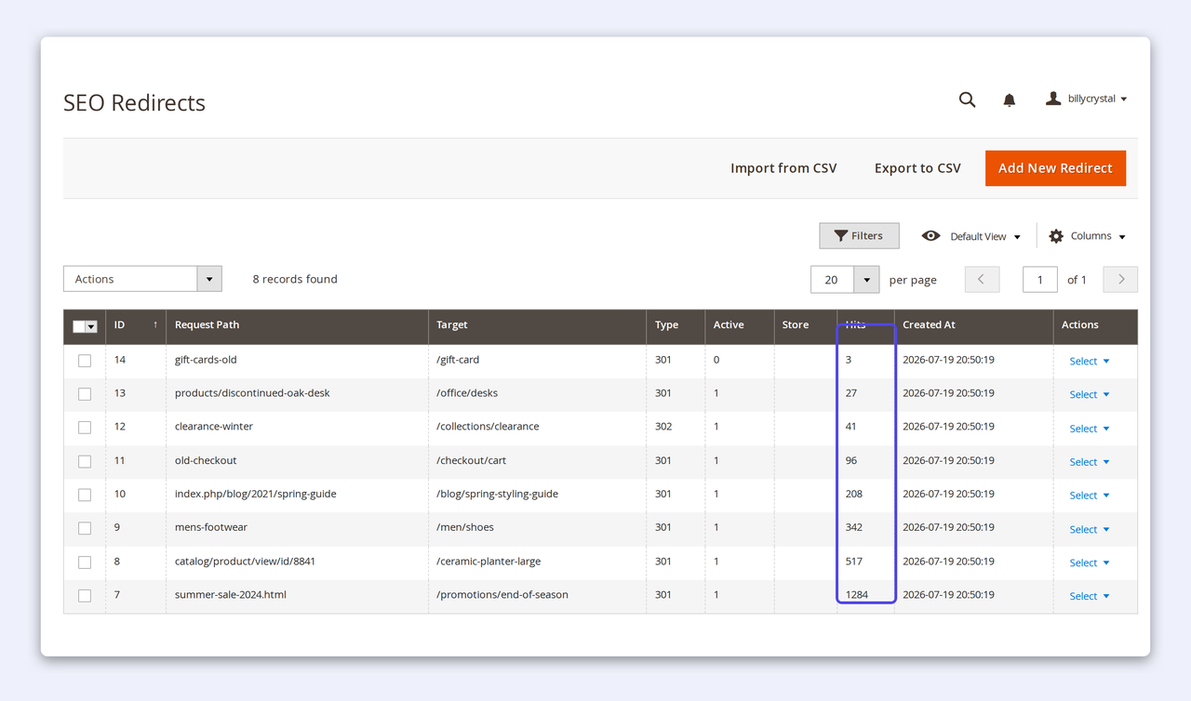This screenshot has width=1191, height=701.
Task: Go to previous page arrow
Action: [982, 280]
